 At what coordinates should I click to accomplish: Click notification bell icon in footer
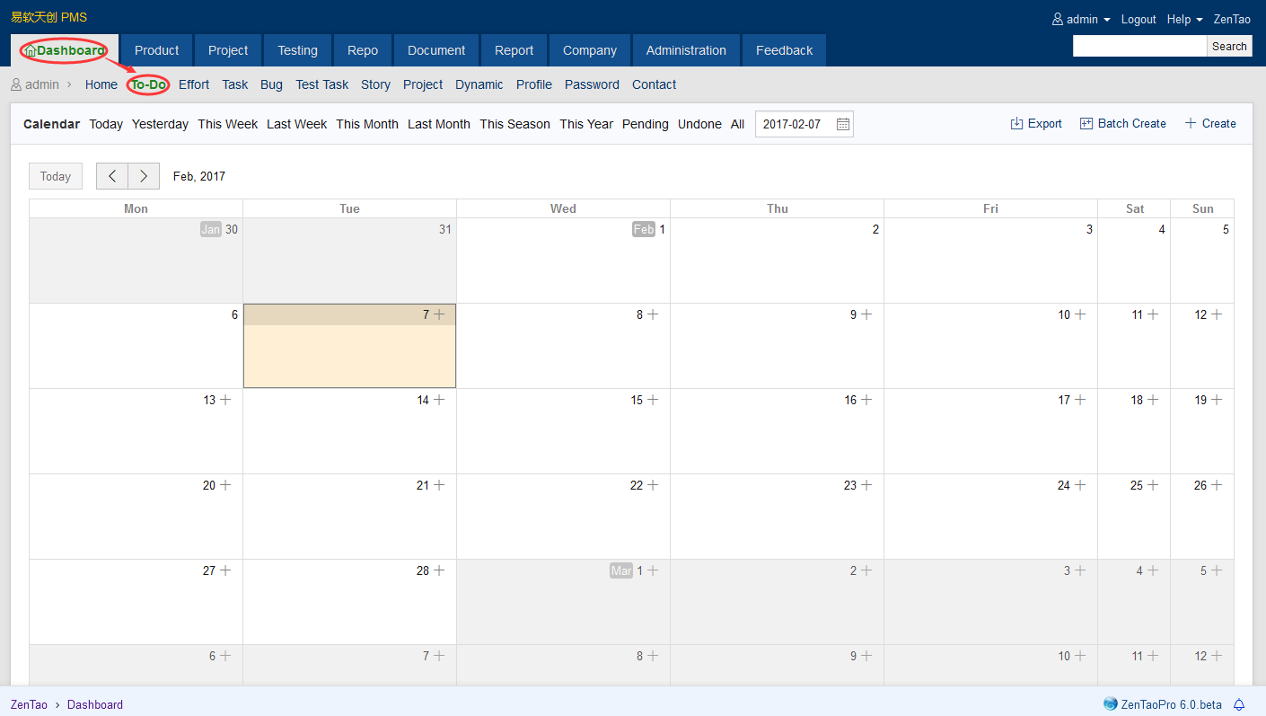coord(1239,704)
